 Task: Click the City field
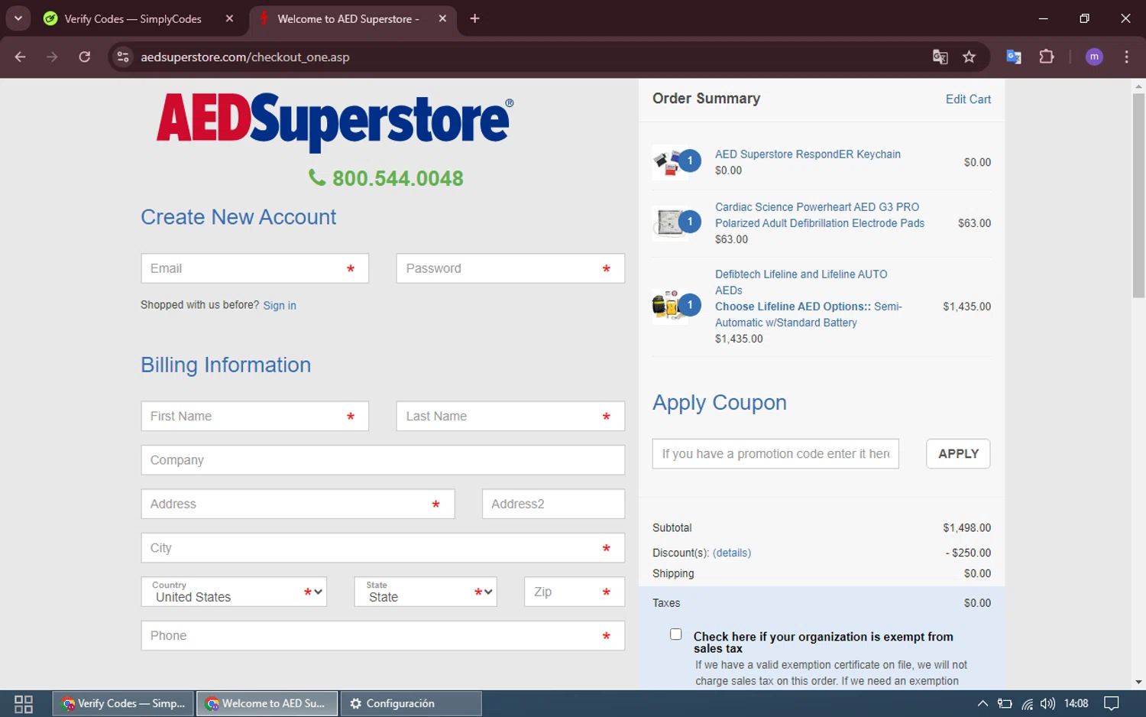pos(383,548)
